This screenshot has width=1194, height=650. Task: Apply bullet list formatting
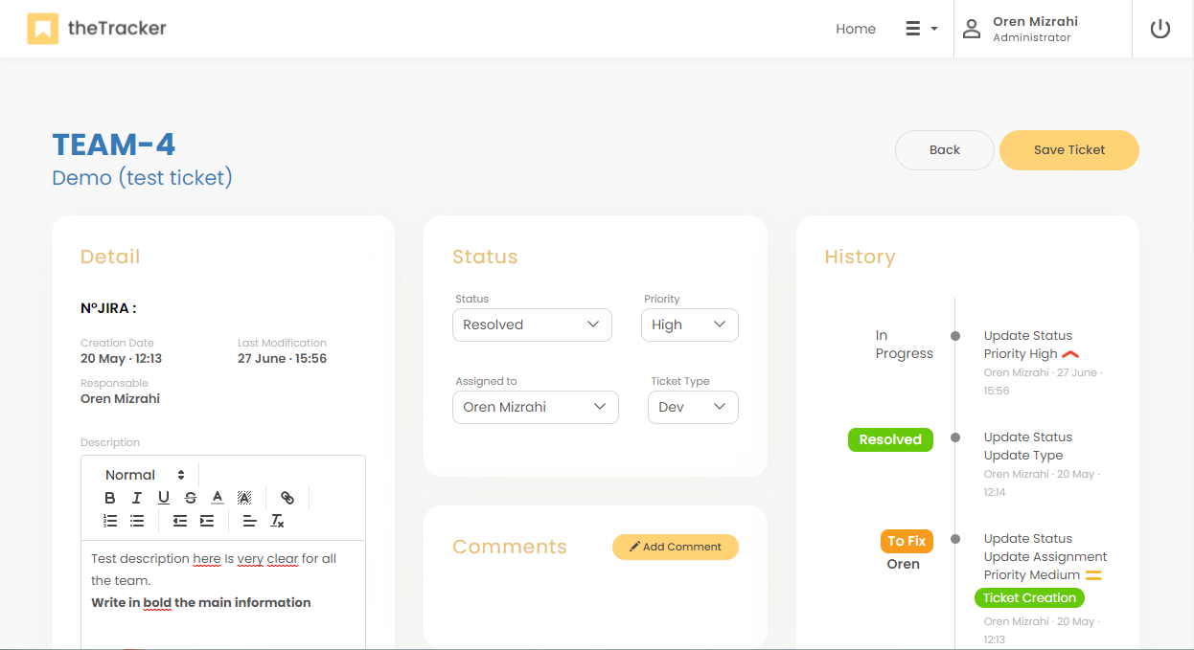(x=137, y=521)
